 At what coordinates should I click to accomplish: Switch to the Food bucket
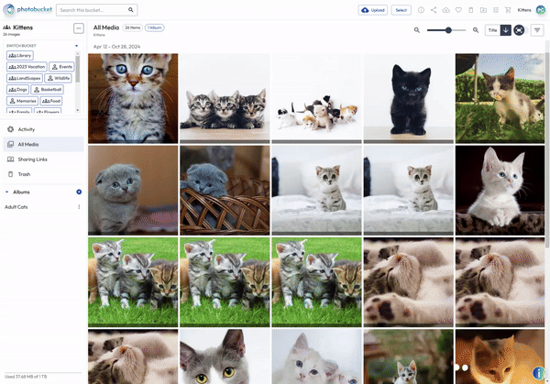tap(51, 101)
